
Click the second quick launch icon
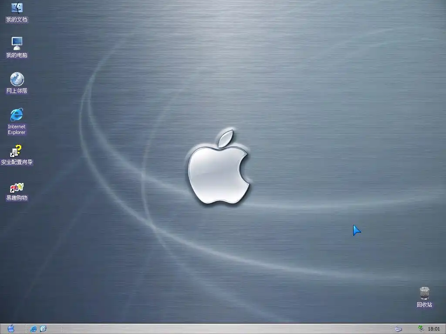tap(43, 329)
